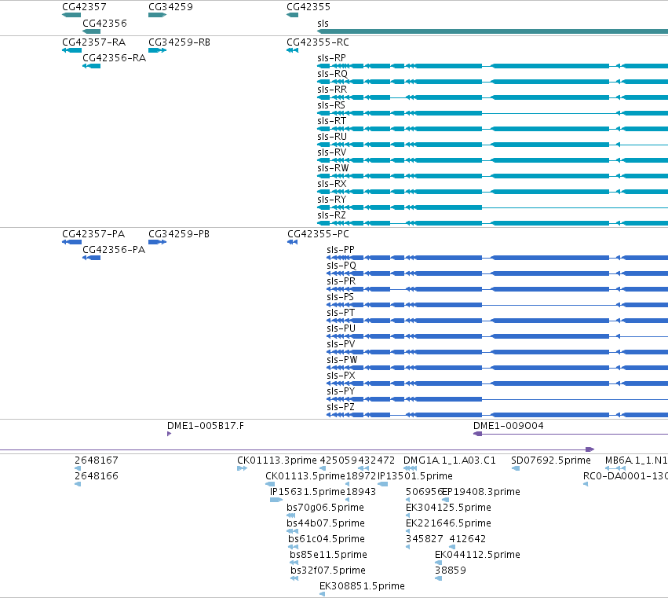Choose the sls-RS transcript label
Image resolution: width=668 pixels, height=598 pixels.
[x=331, y=105]
